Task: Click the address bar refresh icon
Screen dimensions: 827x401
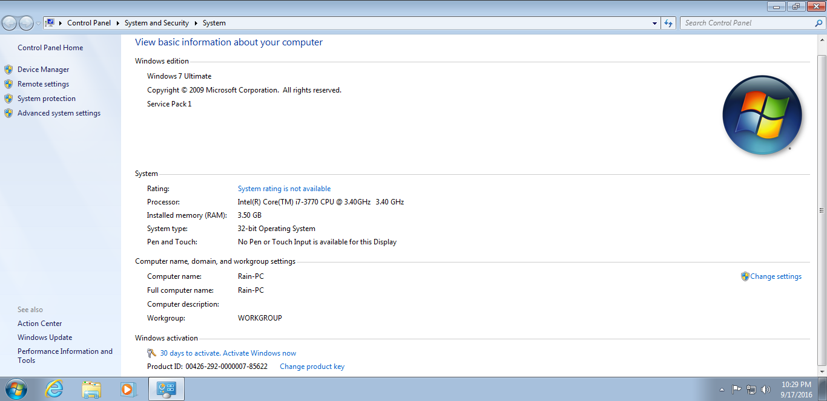Action: point(668,23)
